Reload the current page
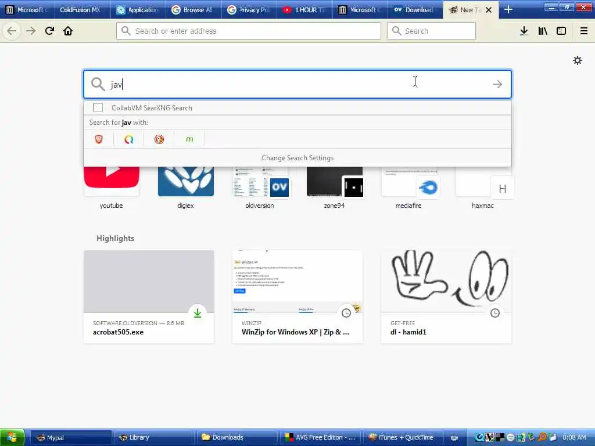 click(49, 31)
